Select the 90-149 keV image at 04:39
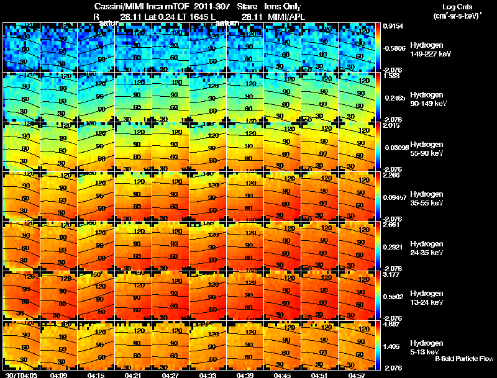The width and height of the screenshot is (497, 378). [x=245, y=97]
